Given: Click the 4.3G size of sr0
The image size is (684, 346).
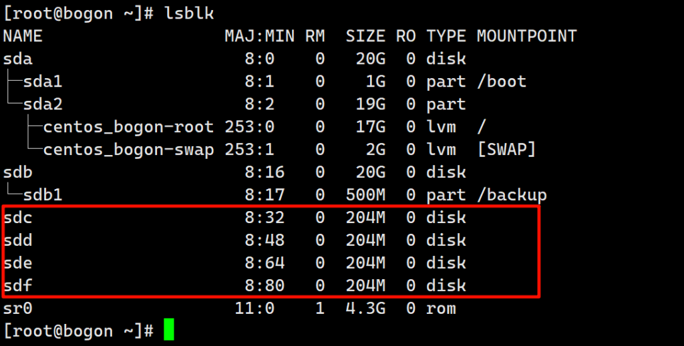Looking at the screenshot, I should pos(365,309).
